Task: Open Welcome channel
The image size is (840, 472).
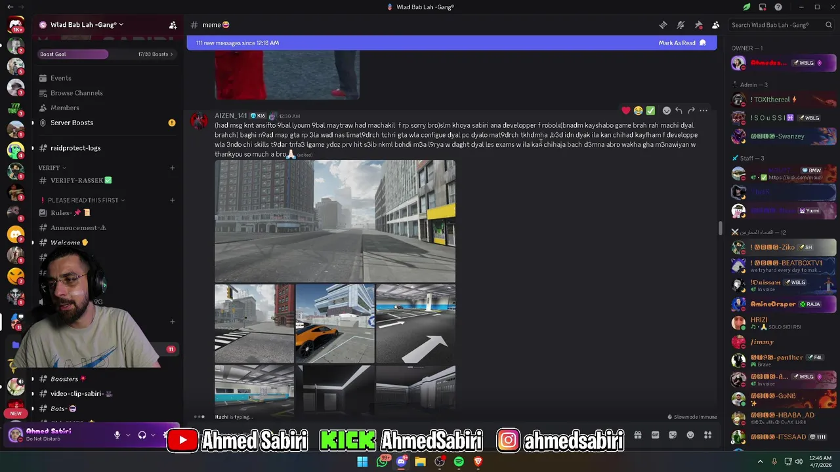Action: pos(106,243)
